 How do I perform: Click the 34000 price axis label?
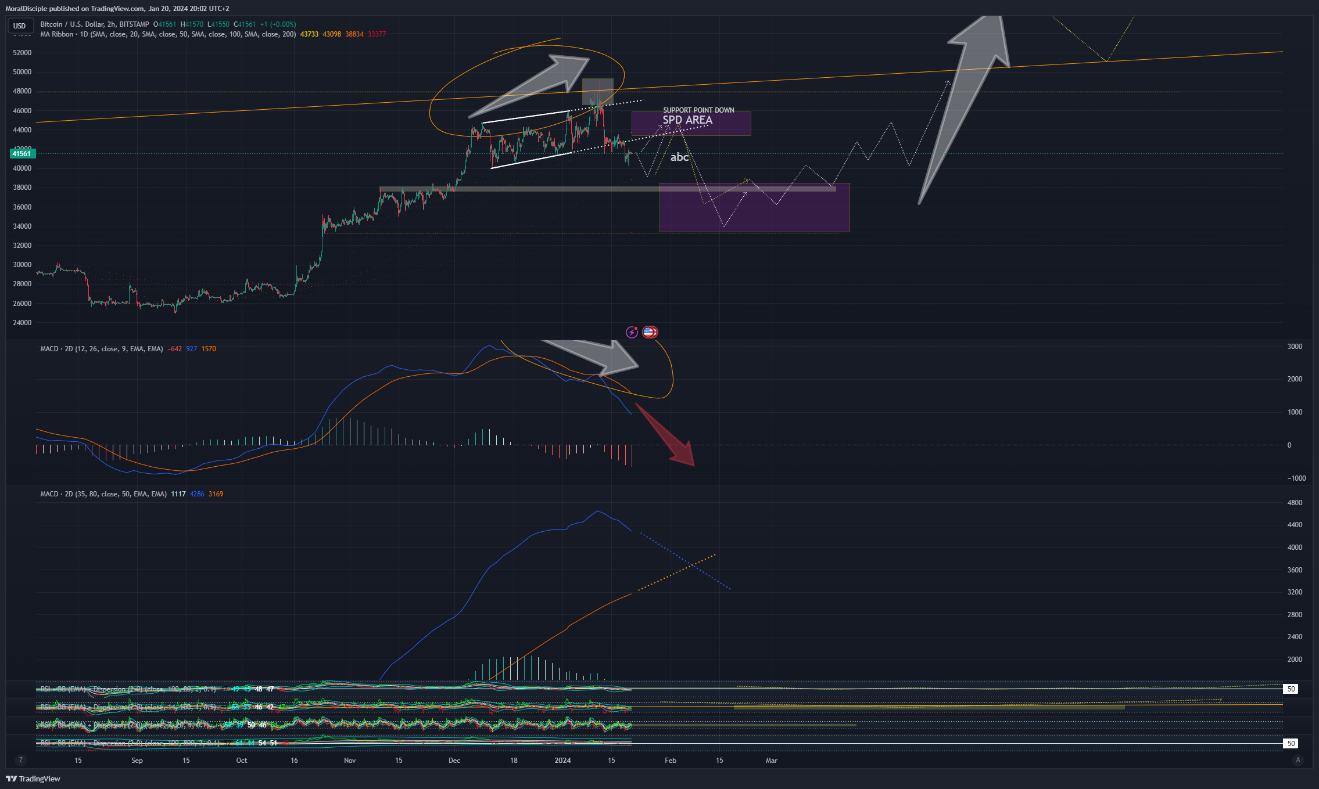tap(22, 226)
